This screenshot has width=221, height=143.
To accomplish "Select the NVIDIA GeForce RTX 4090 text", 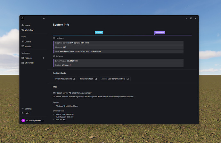I will (x=78, y=43).
